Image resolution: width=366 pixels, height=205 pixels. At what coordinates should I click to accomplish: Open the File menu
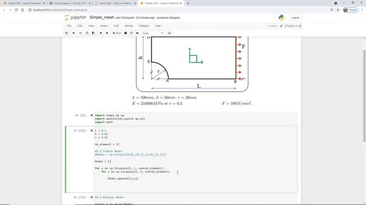pyautogui.click(x=69, y=26)
